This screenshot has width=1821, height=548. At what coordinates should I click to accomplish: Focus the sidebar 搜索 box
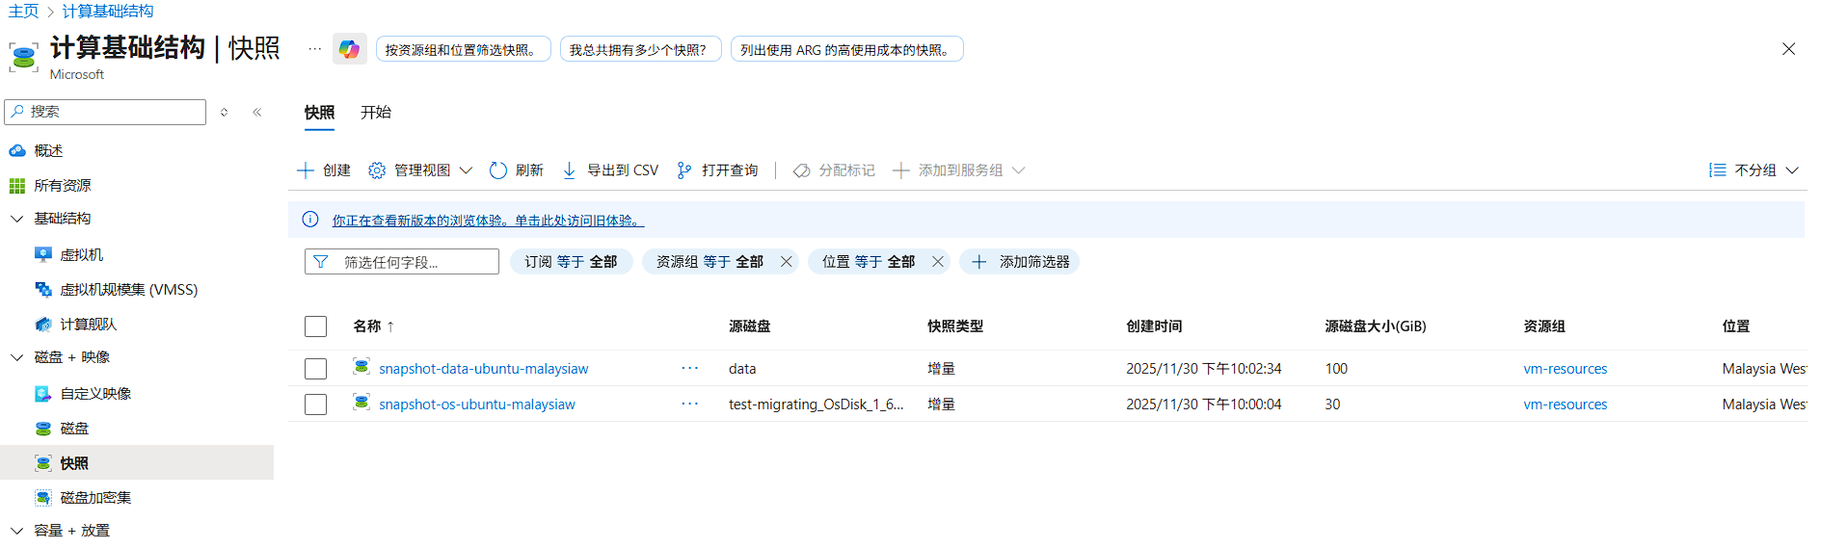[105, 112]
